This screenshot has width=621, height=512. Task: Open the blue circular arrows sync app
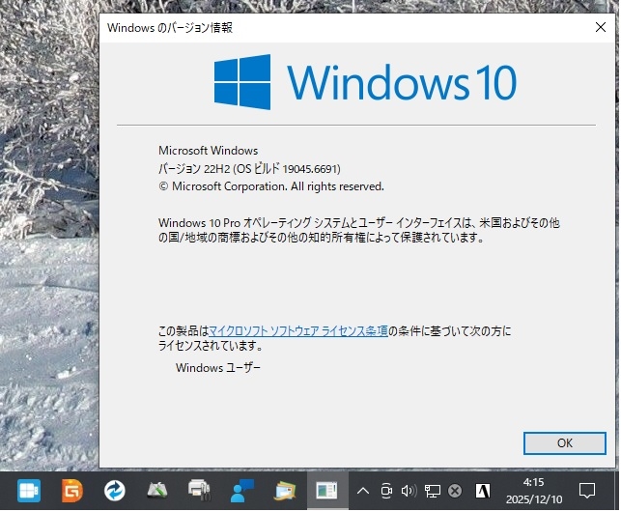[115, 491]
